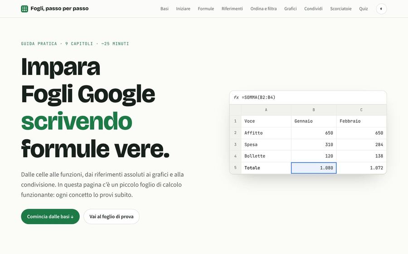This screenshot has width=408, height=254.
Task: Click 'Vai al foglio di prova' button
Action: (x=112, y=216)
